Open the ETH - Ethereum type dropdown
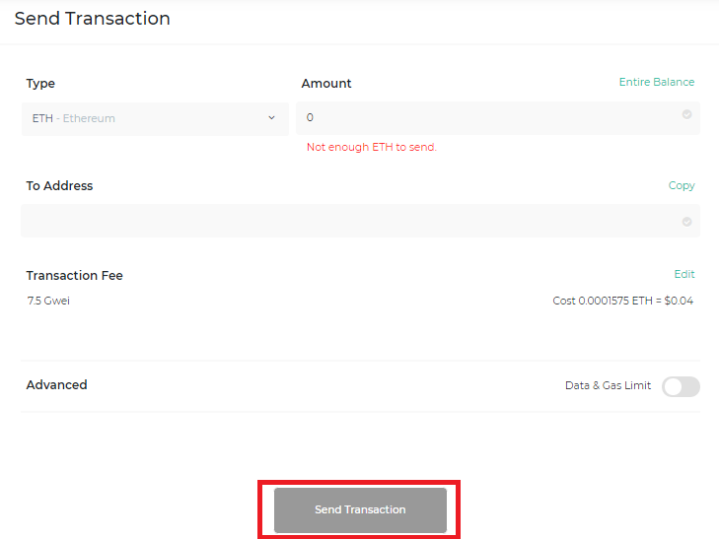719x539 pixels. coord(155,118)
